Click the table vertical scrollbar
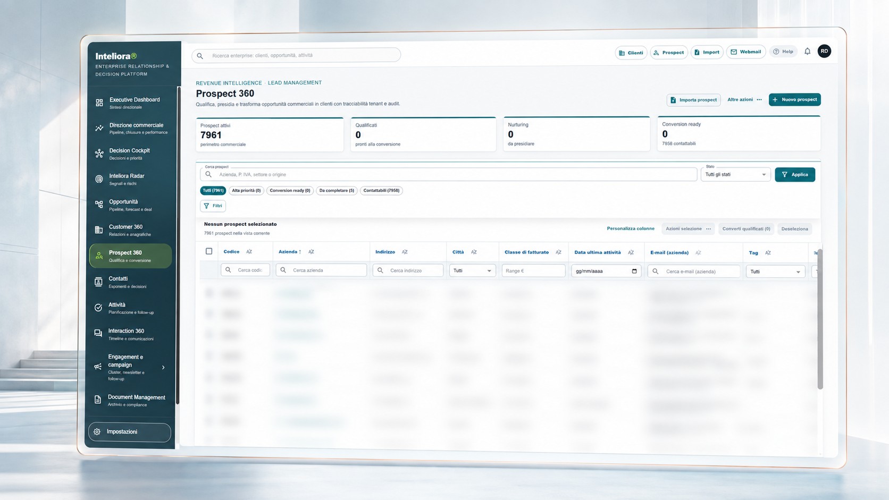The image size is (889, 500). coord(820,319)
